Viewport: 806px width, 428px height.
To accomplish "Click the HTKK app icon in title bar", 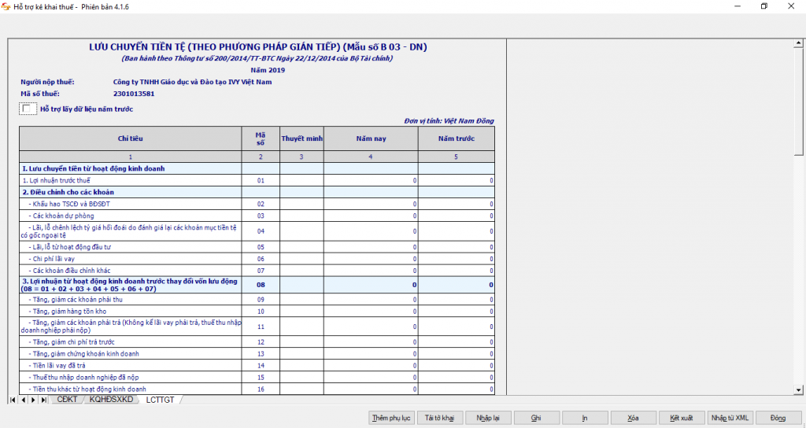I will pos(6,6).
